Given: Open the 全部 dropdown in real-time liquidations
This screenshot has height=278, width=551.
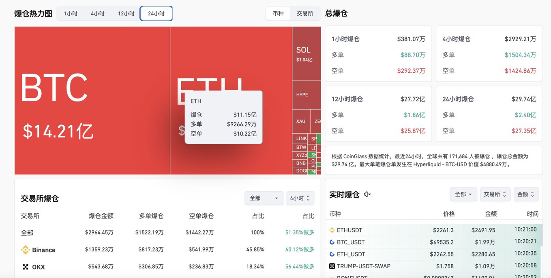Looking at the screenshot, I should pos(463,194).
